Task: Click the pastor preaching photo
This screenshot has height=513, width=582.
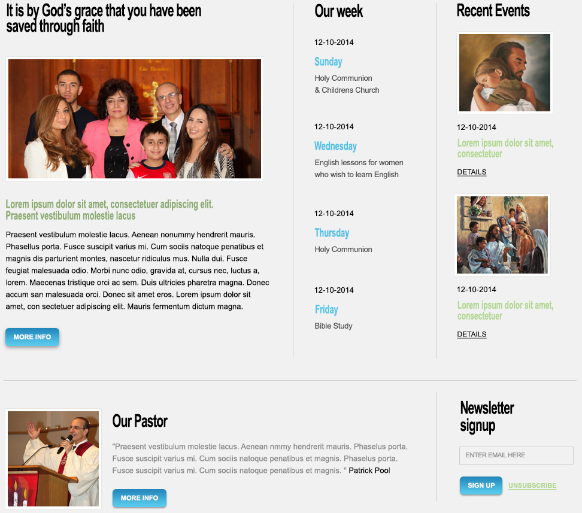Action: tap(53, 459)
